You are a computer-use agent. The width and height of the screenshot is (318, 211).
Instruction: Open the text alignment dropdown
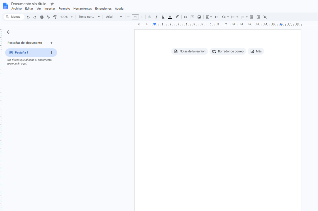tap(209, 17)
